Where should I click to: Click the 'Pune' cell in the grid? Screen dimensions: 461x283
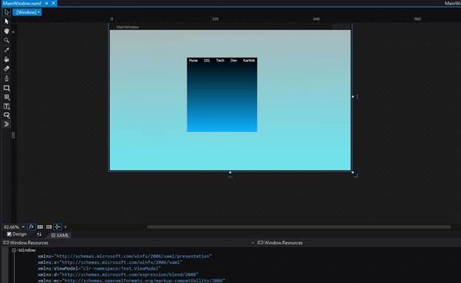coord(193,61)
